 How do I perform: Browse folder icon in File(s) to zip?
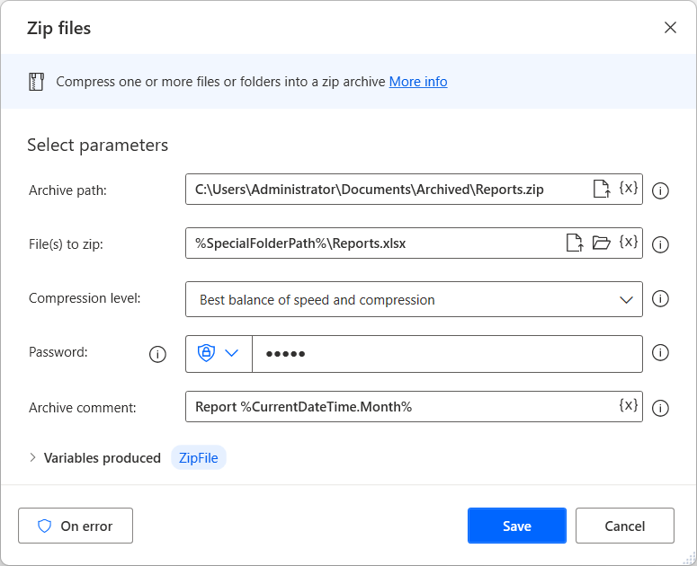[602, 243]
